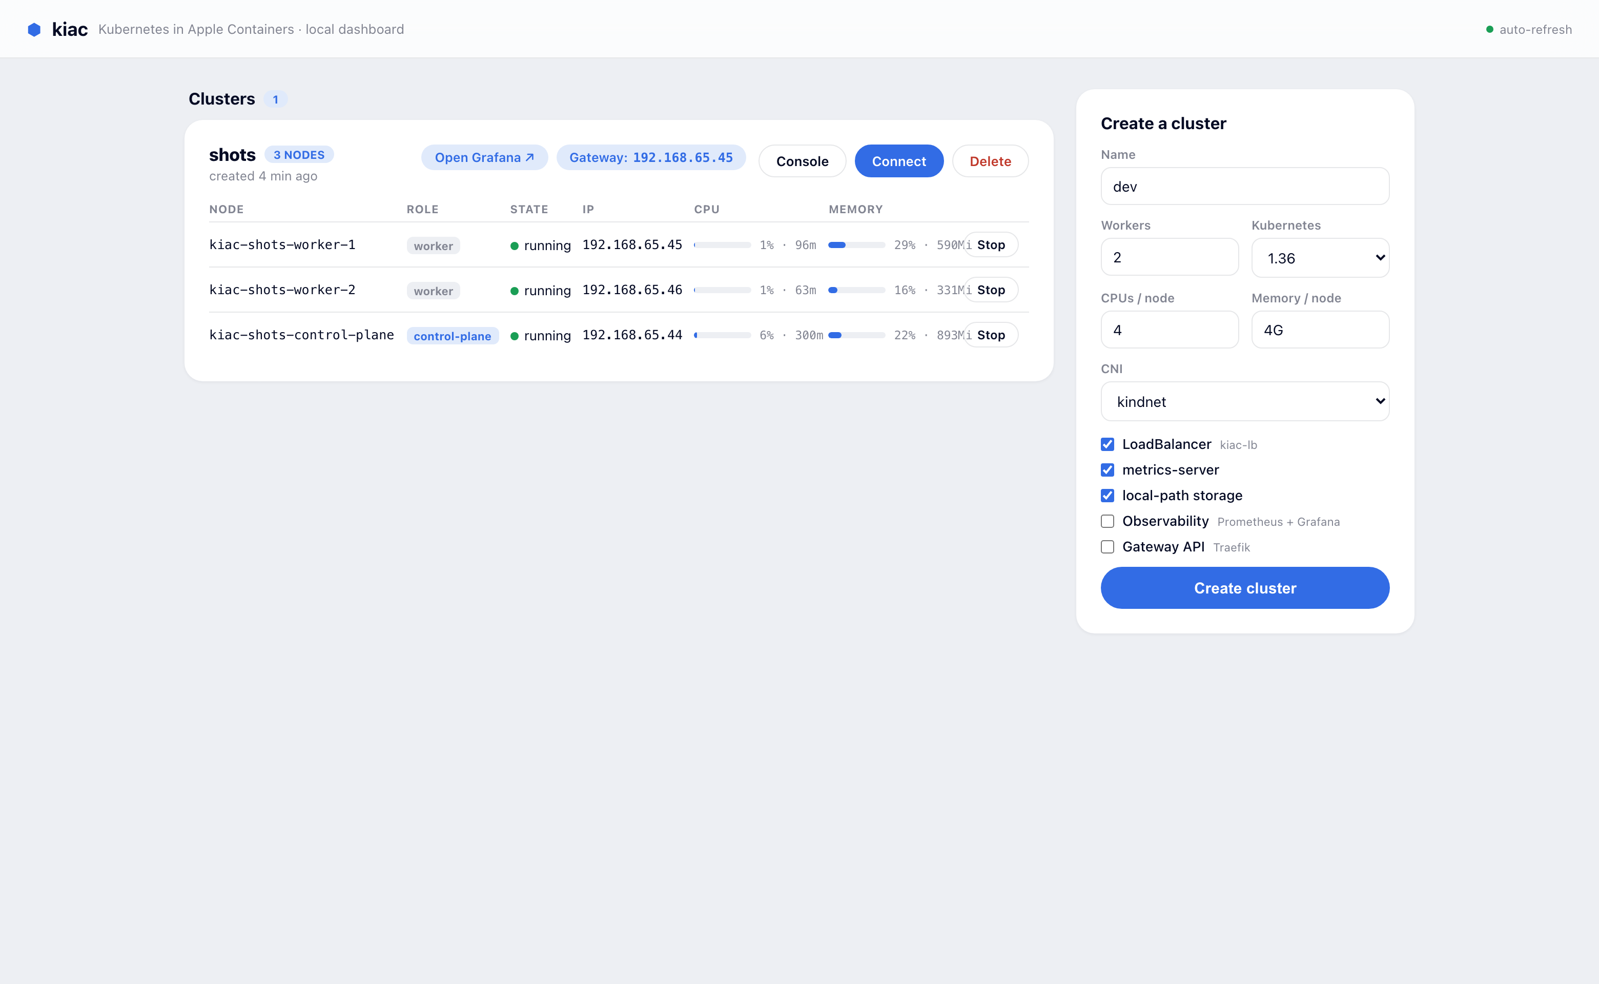The width and height of the screenshot is (1599, 984).
Task: Select node name kiac-shots-worker-2
Action: [282, 289]
